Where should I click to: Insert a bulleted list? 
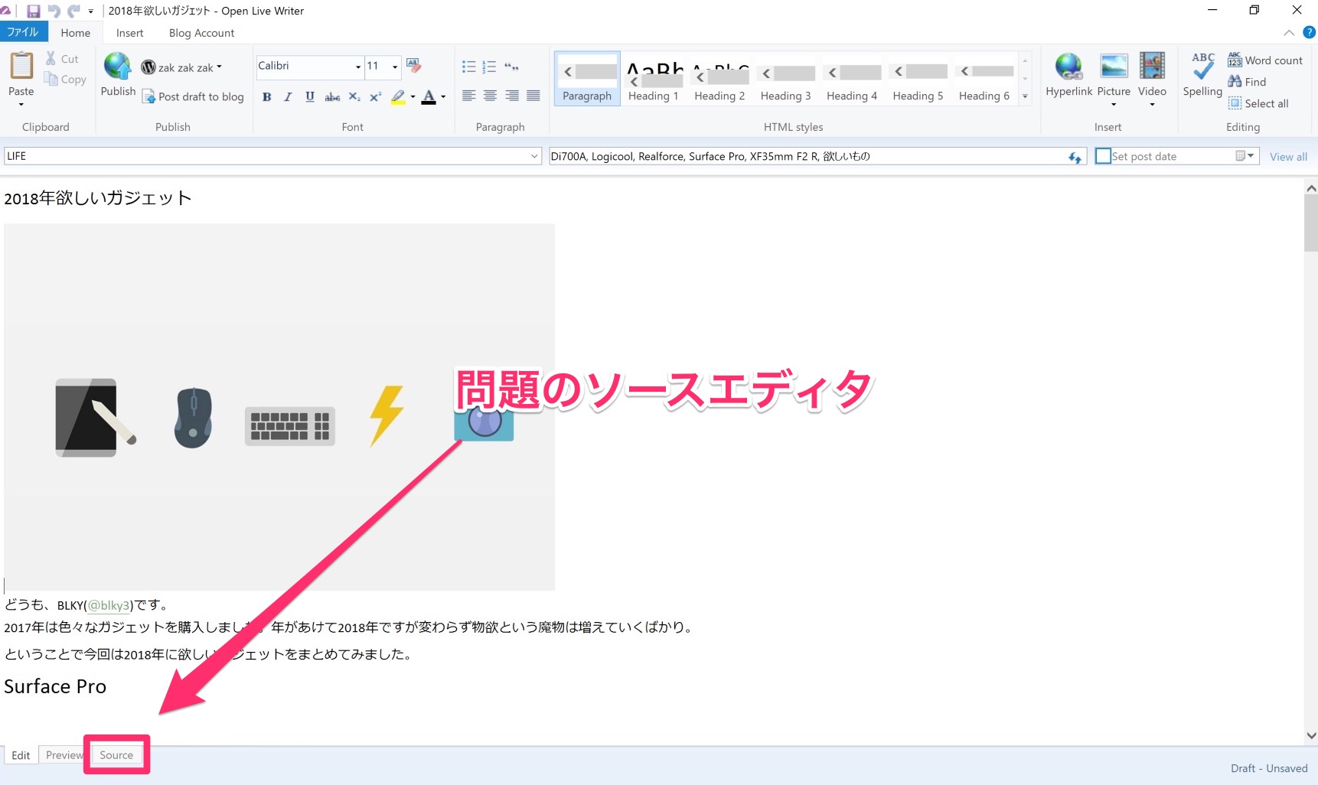468,67
